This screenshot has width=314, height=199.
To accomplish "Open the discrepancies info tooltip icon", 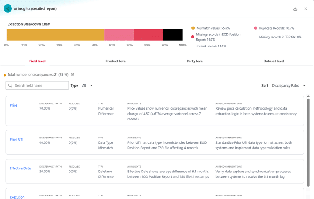I will (x=73, y=74).
